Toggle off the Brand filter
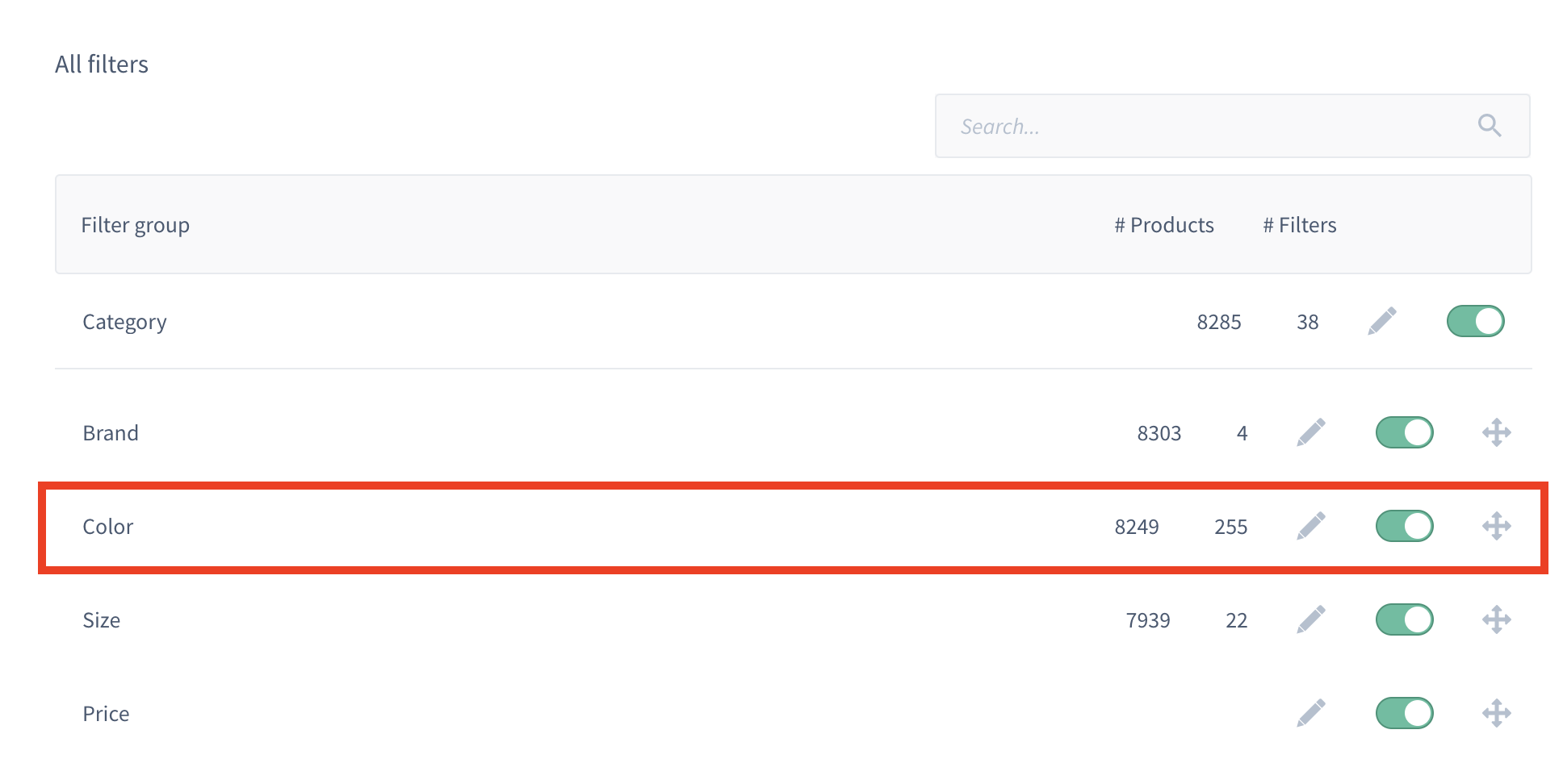This screenshot has height=784, width=1563. [1404, 432]
